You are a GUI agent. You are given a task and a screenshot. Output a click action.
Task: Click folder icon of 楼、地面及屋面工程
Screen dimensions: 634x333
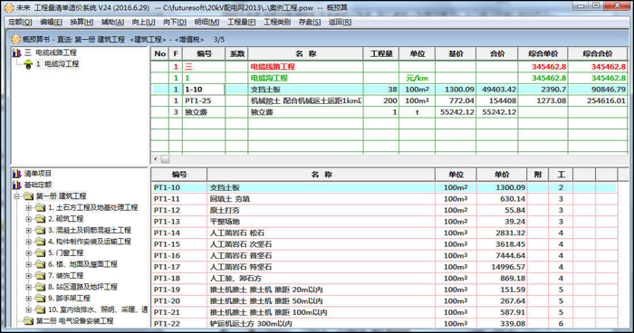click(40, 264)
